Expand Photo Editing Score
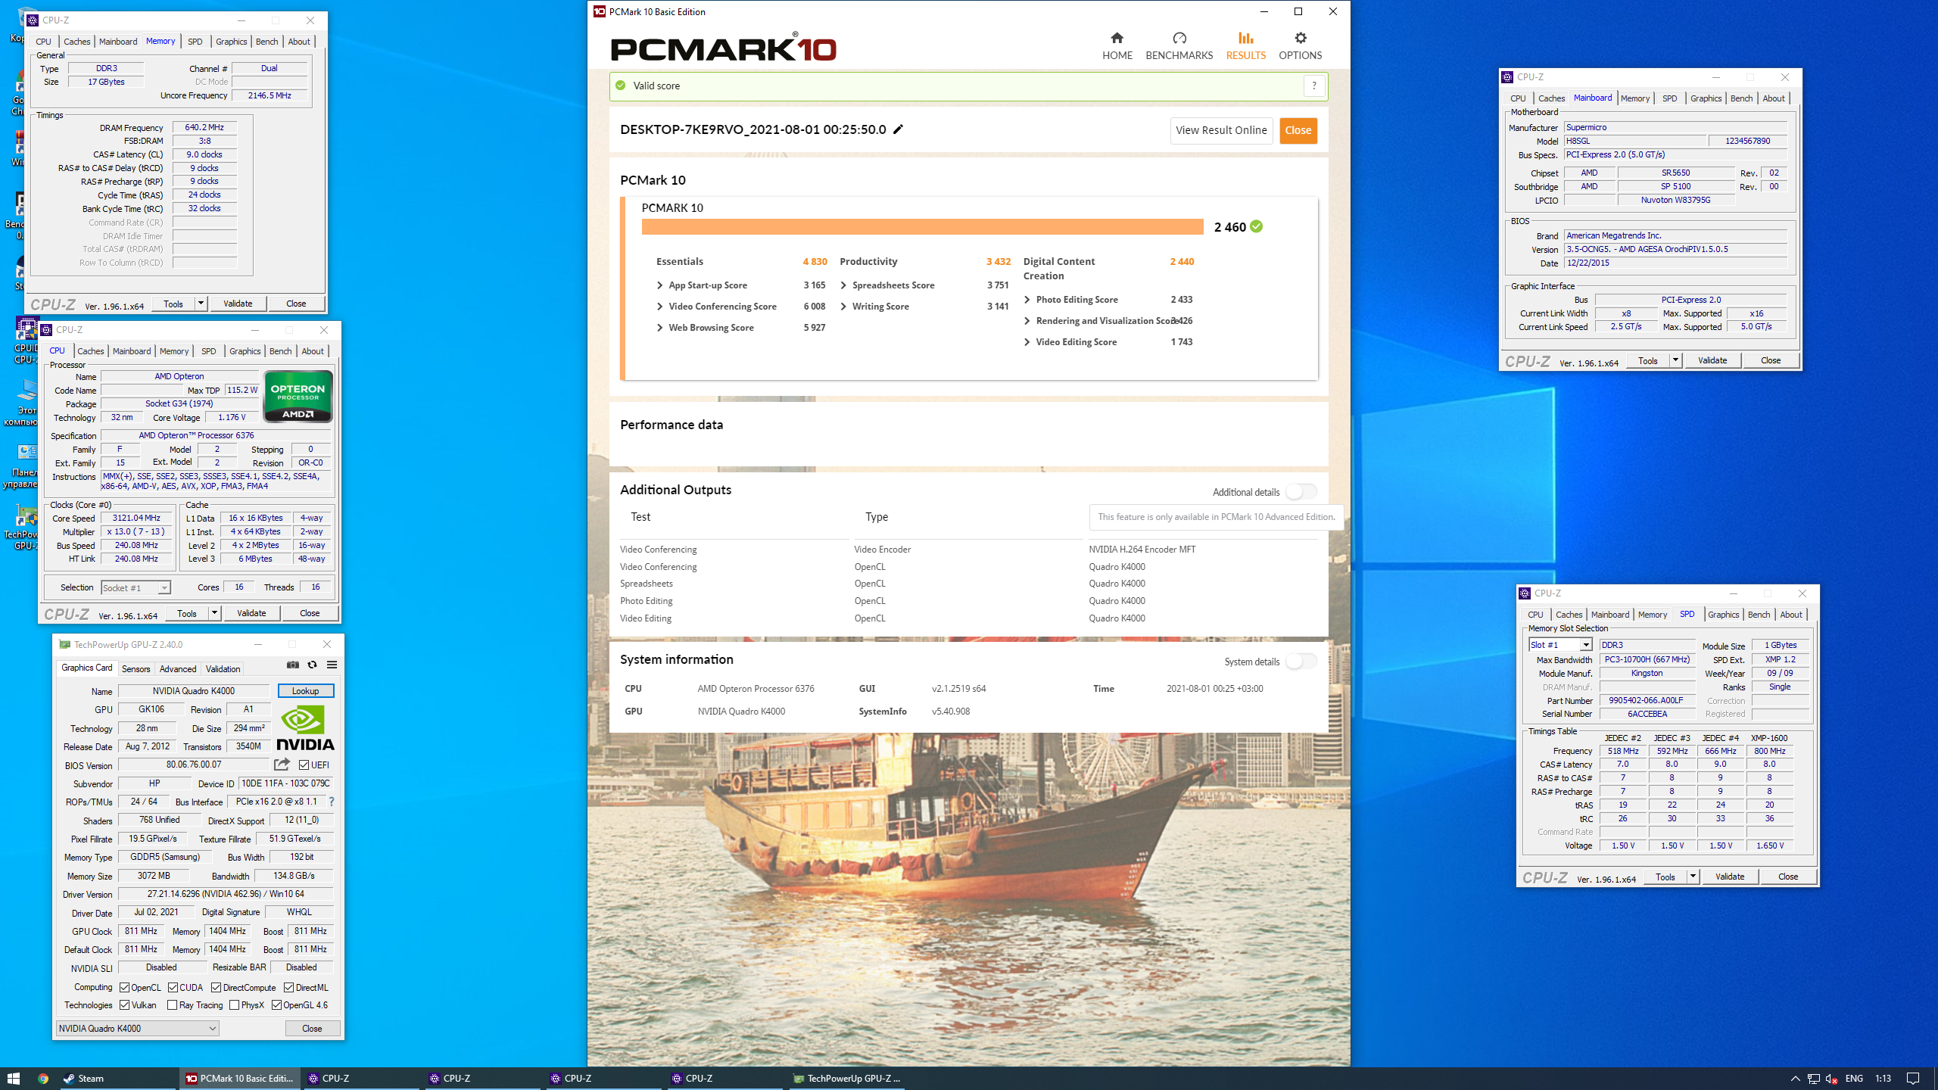This screenshot has width=1938, height=1090. [1027, 300]
